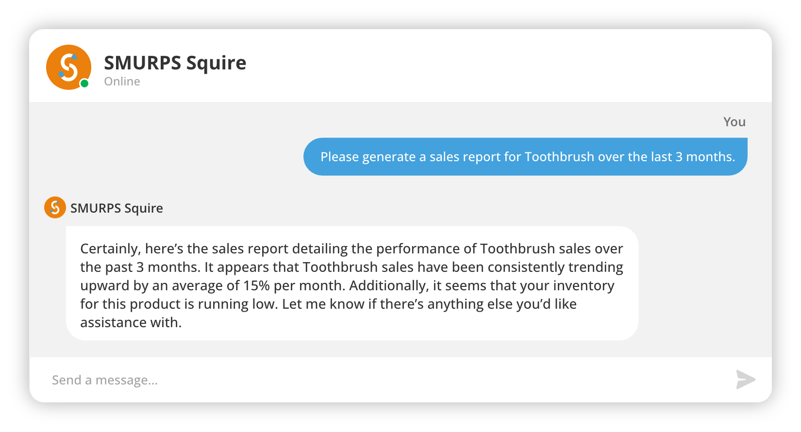Viewport: 801px width, 432px height.
Task: Click "Please generate" in the blue bubble
Action: pyautogui.click(x=367, y=157)
